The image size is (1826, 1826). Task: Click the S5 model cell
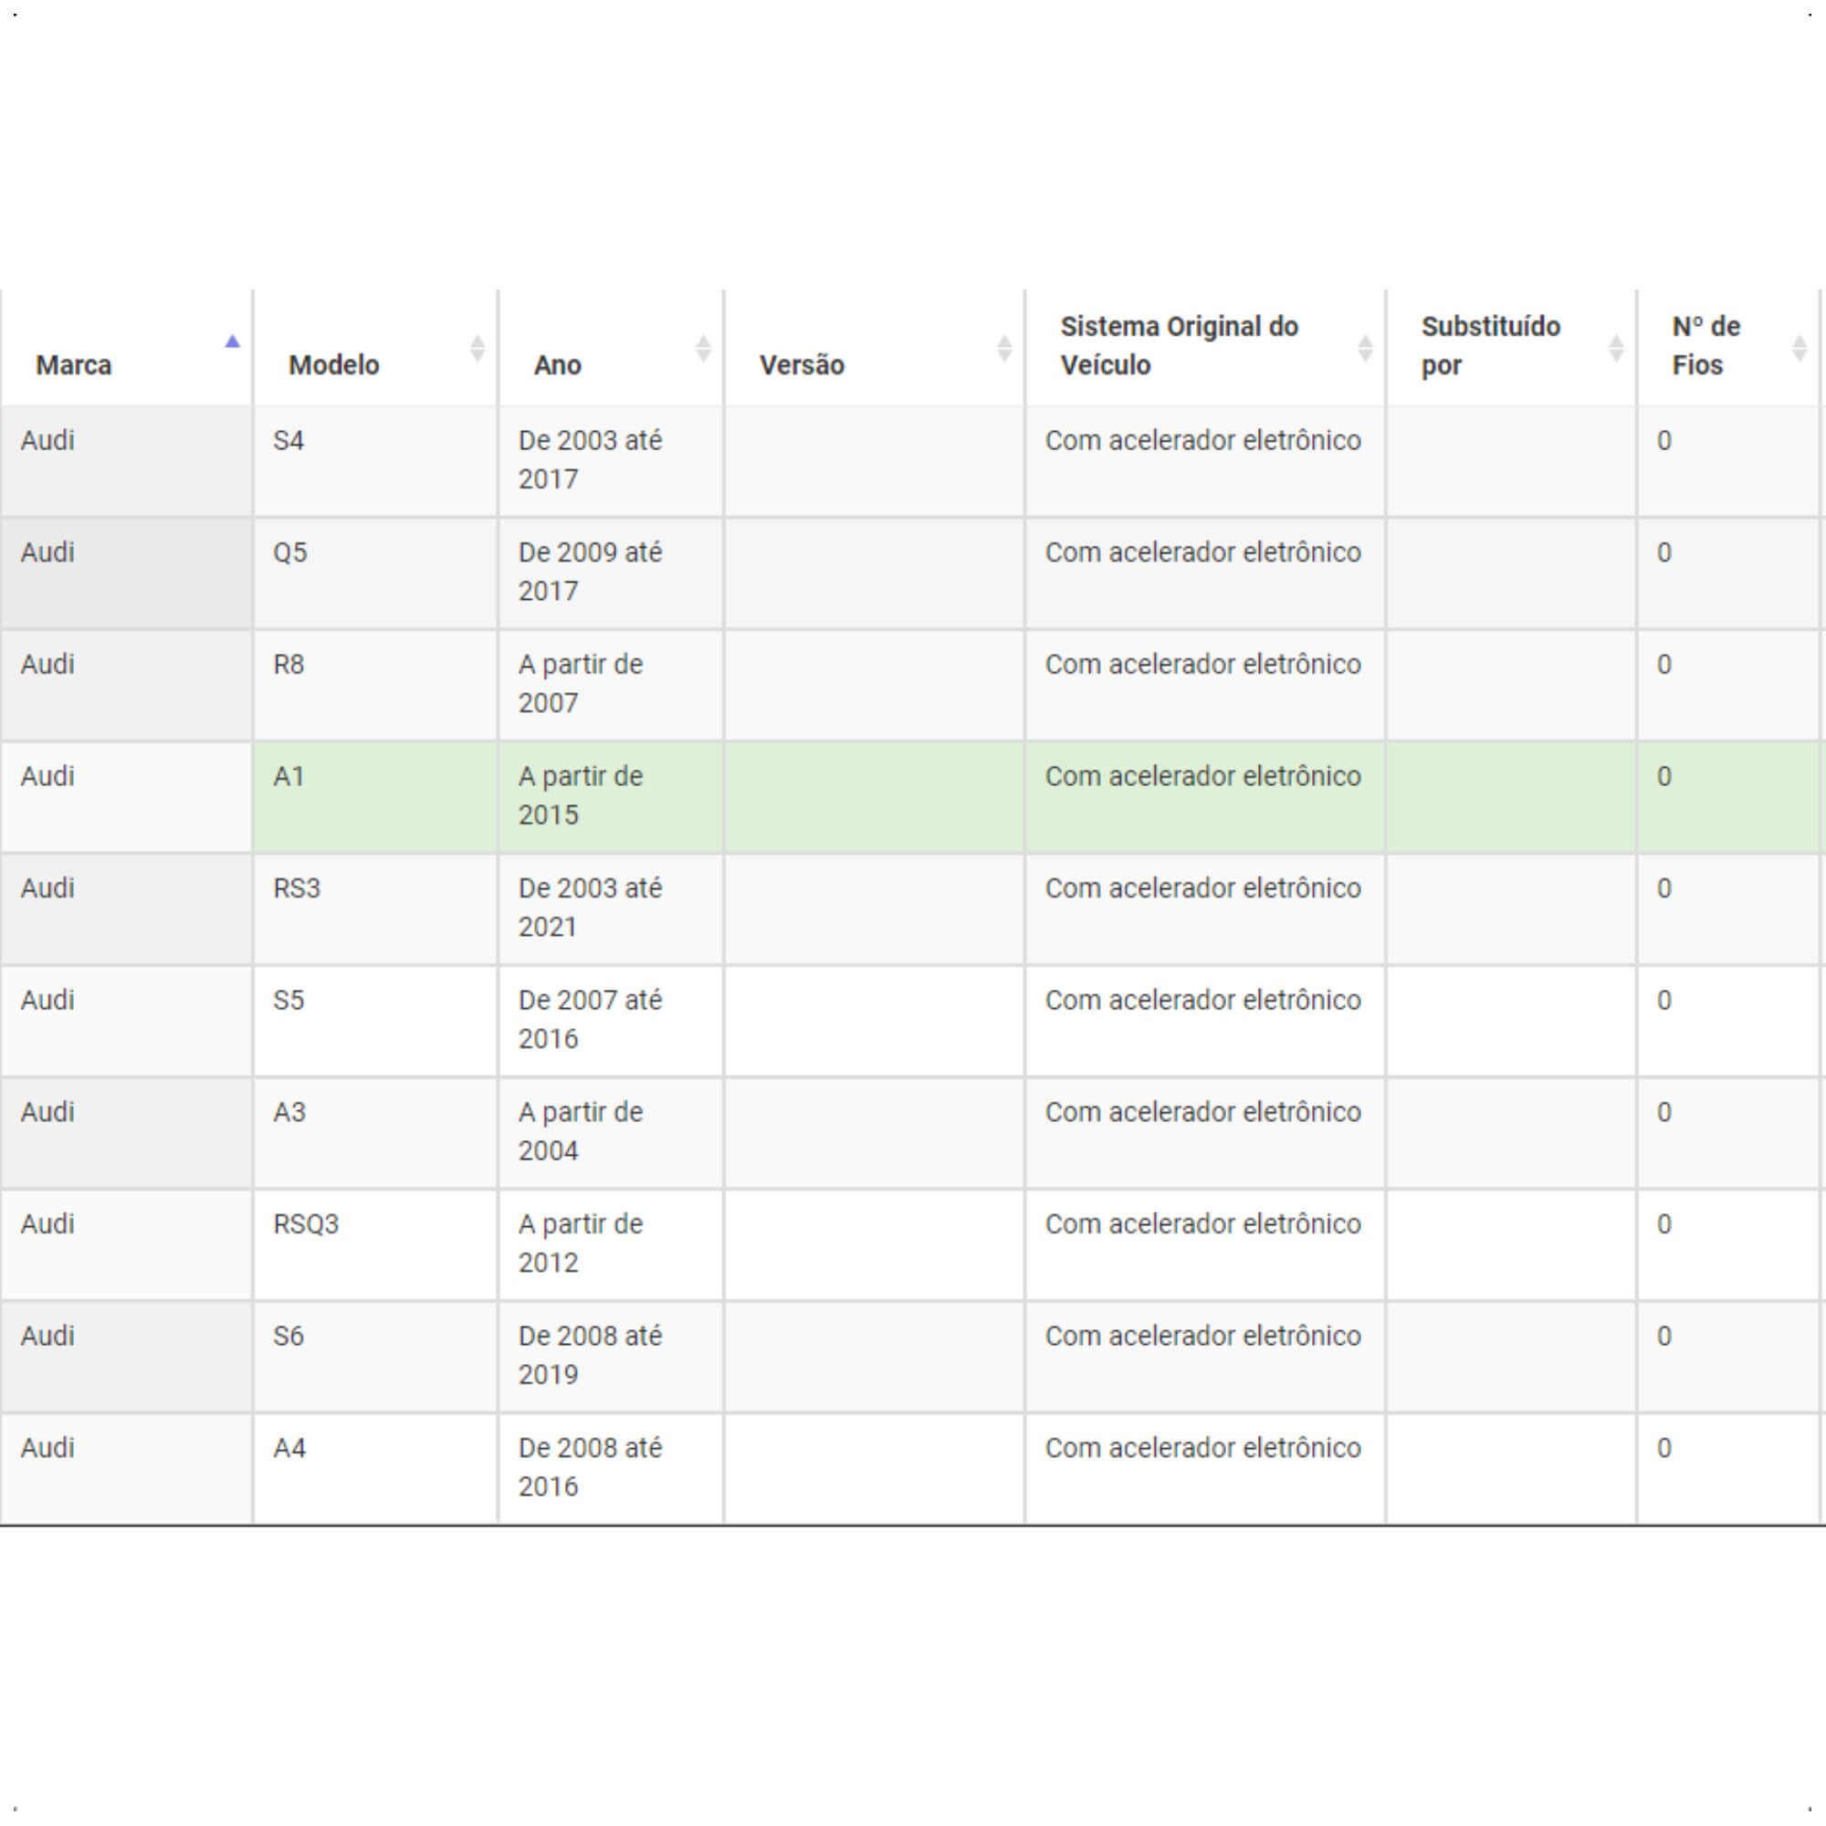click(375, 1021)
